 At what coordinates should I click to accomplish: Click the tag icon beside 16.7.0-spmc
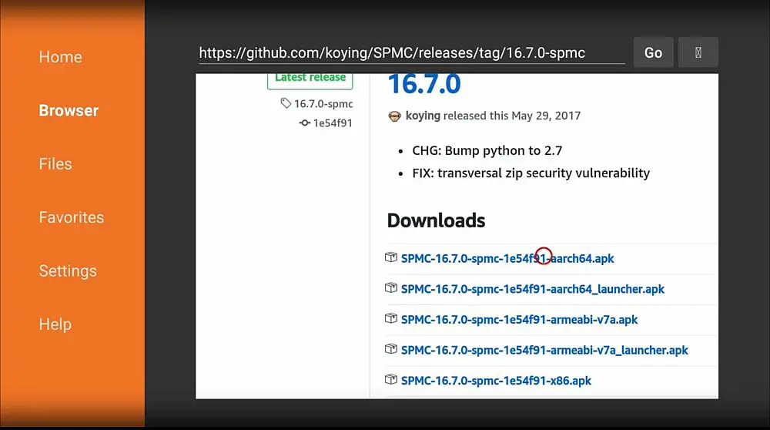286,103
